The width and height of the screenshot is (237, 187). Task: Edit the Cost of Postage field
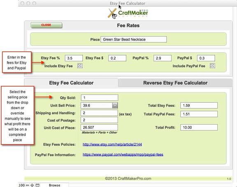pyautogui.click(x=99, y=120)
